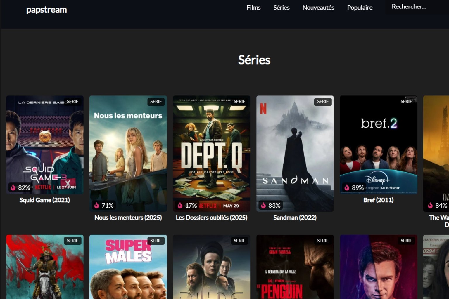Click the flame rating icon on Squid Game
The height and width of the screenshot is (299, 449).
pos(13,187)
